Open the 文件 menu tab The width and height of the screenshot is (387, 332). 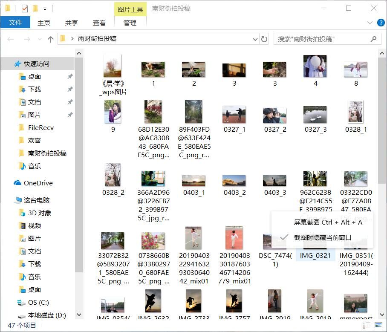pyautogui.click(x=15, y=23)
